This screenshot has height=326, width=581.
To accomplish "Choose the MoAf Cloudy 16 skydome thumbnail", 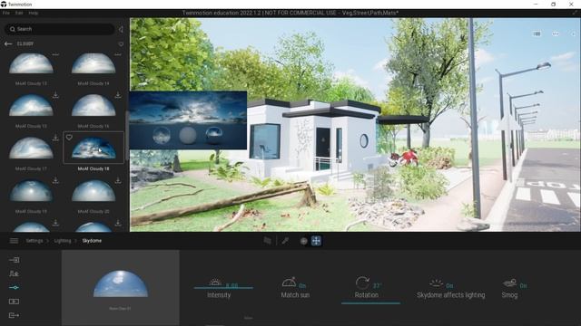I will coord(94,105).
